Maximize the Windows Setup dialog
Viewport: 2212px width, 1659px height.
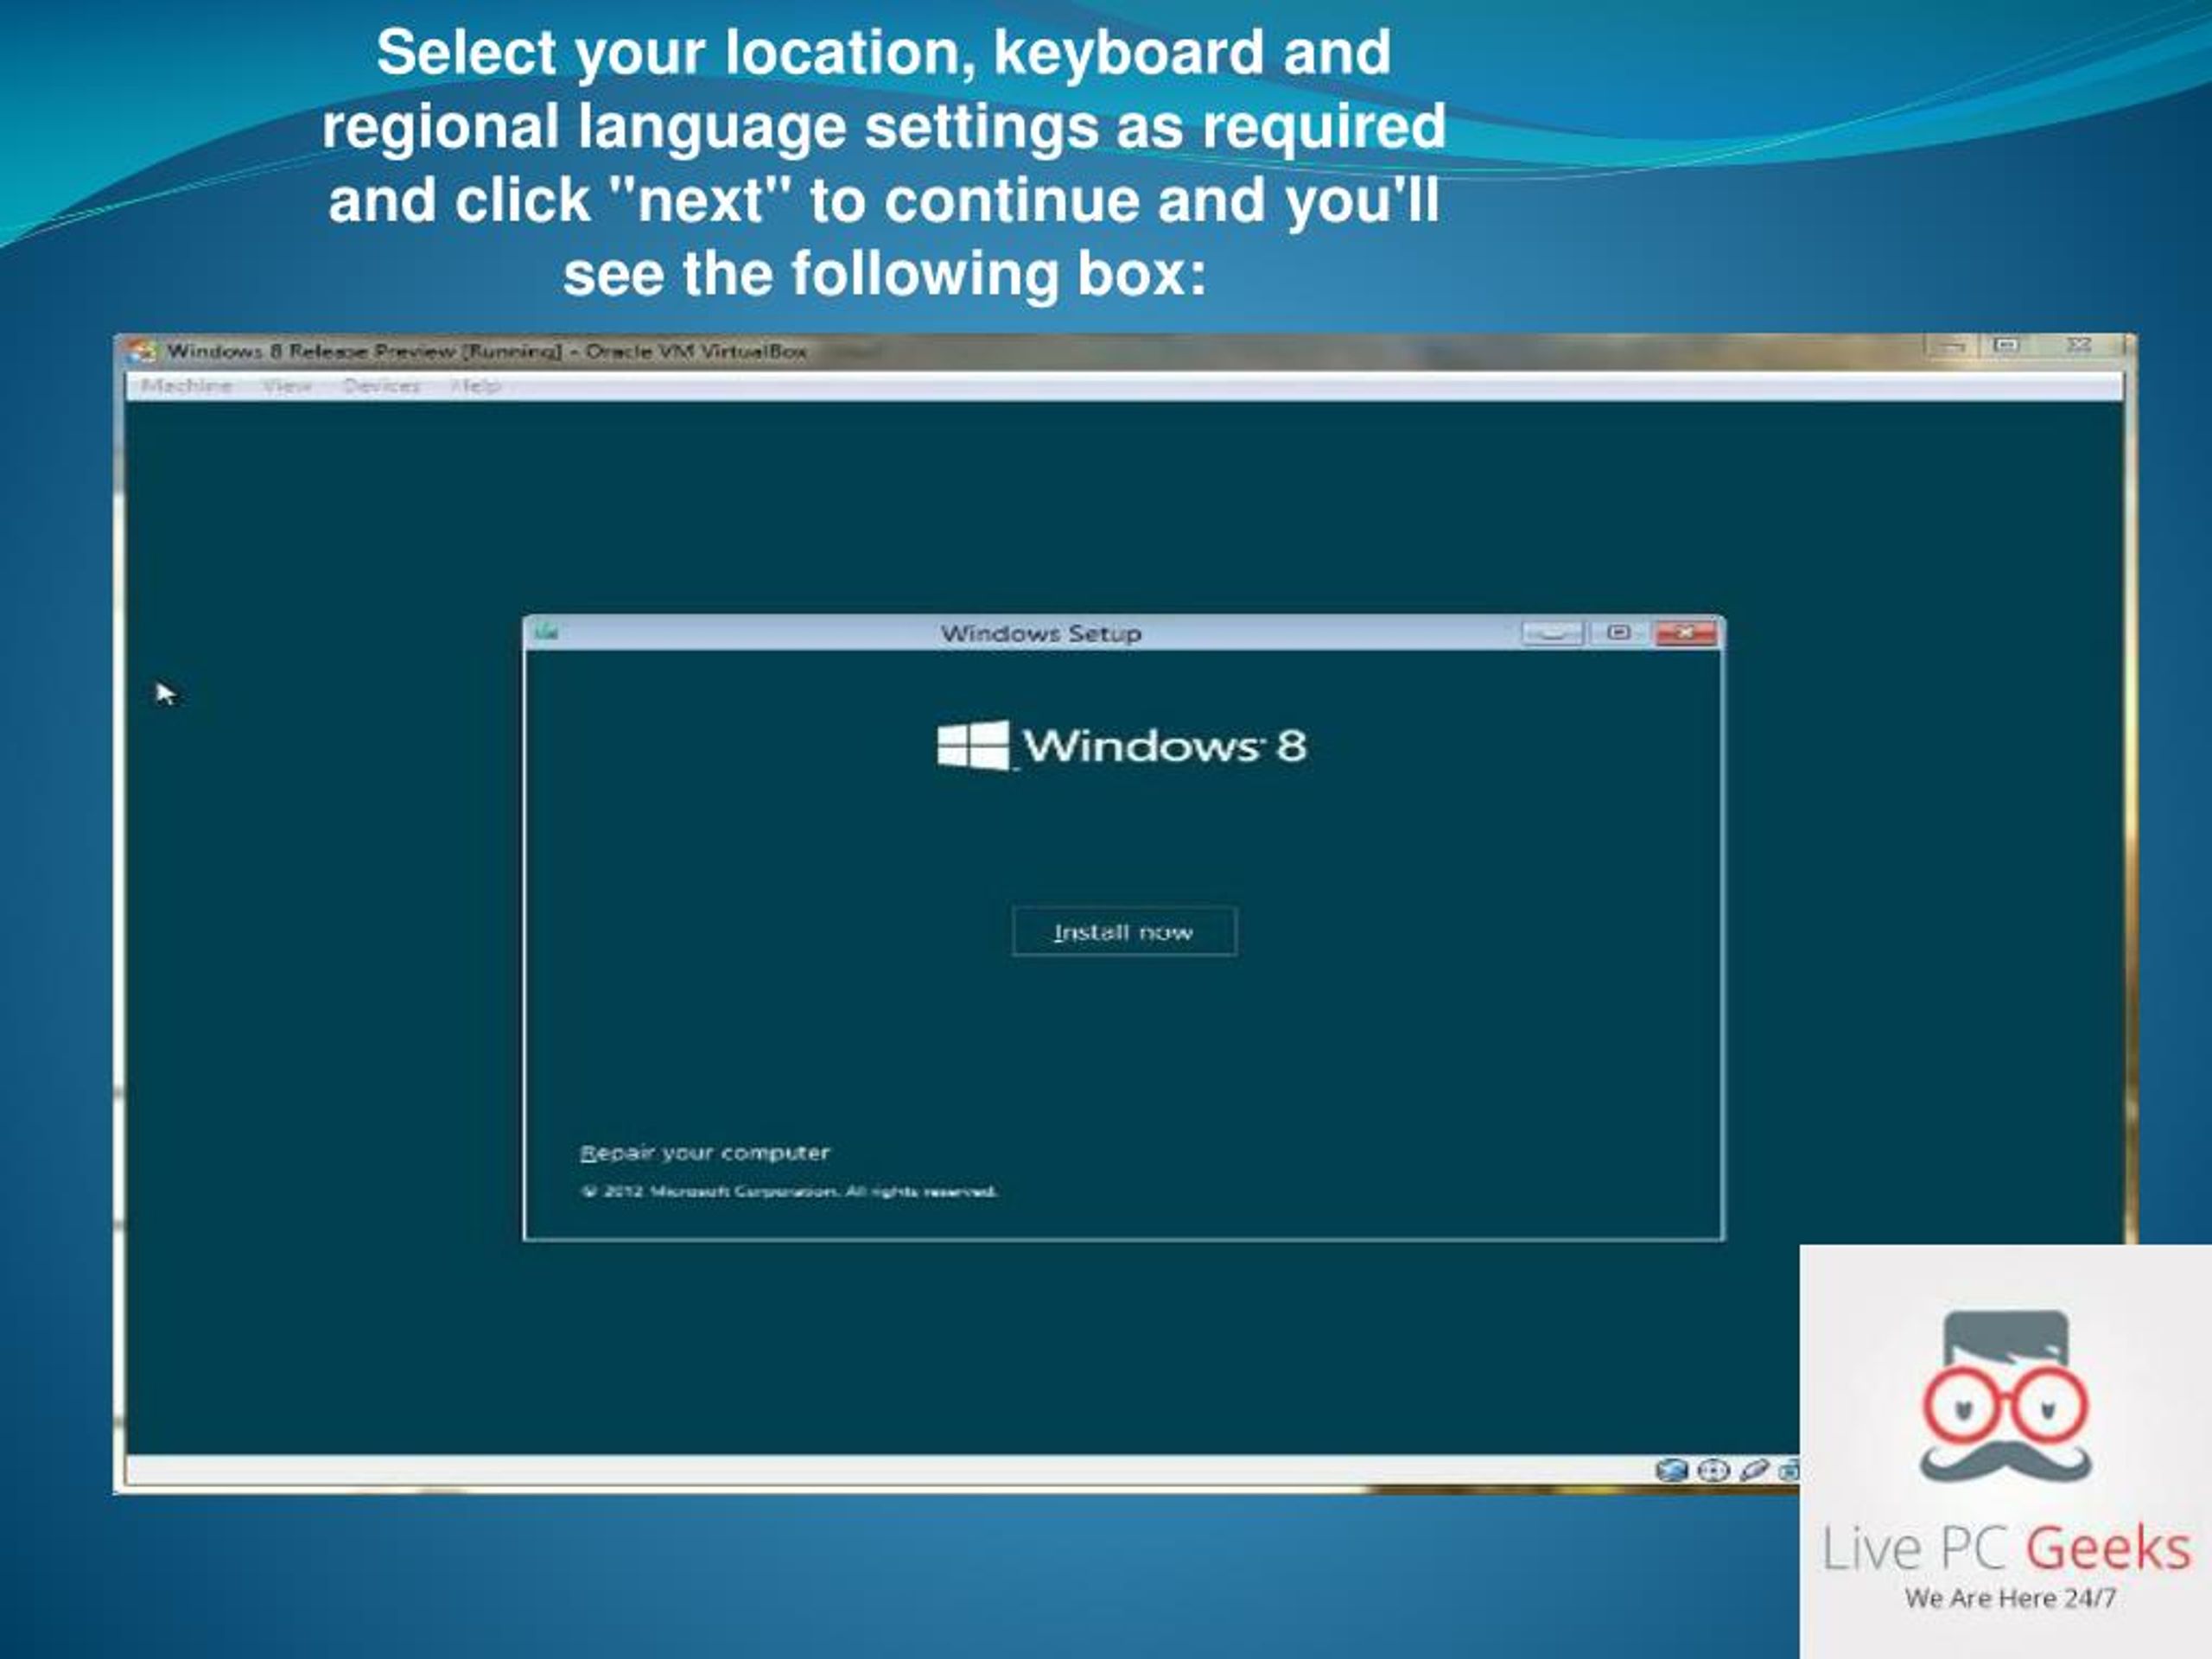(1619, 633)
